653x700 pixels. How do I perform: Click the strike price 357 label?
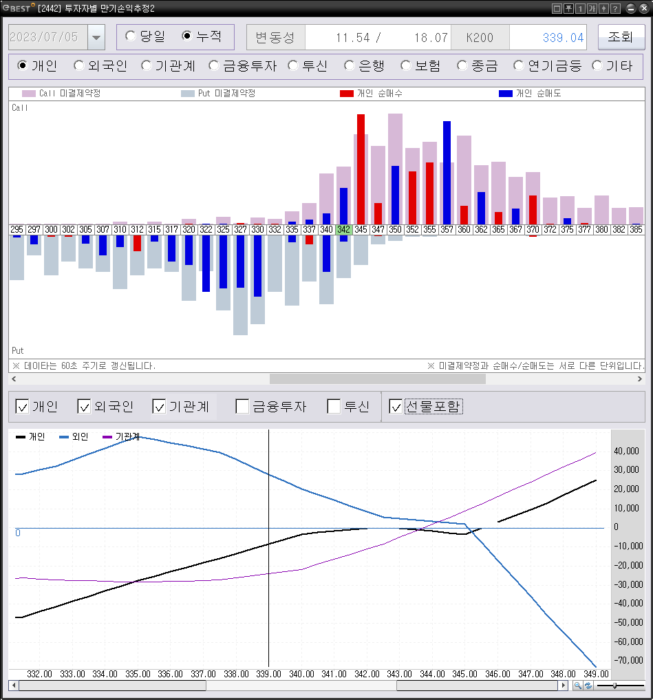pyautogui.click(x=447, y=229)
